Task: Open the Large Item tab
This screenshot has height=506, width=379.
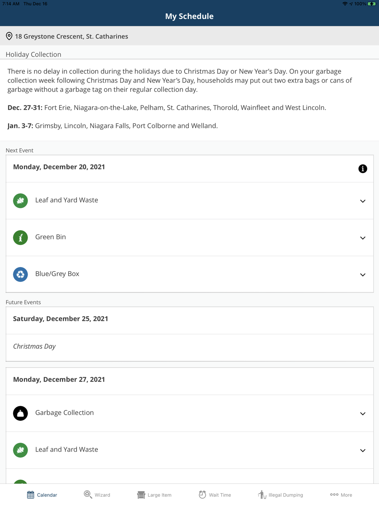Action: [x=154, y=495]
